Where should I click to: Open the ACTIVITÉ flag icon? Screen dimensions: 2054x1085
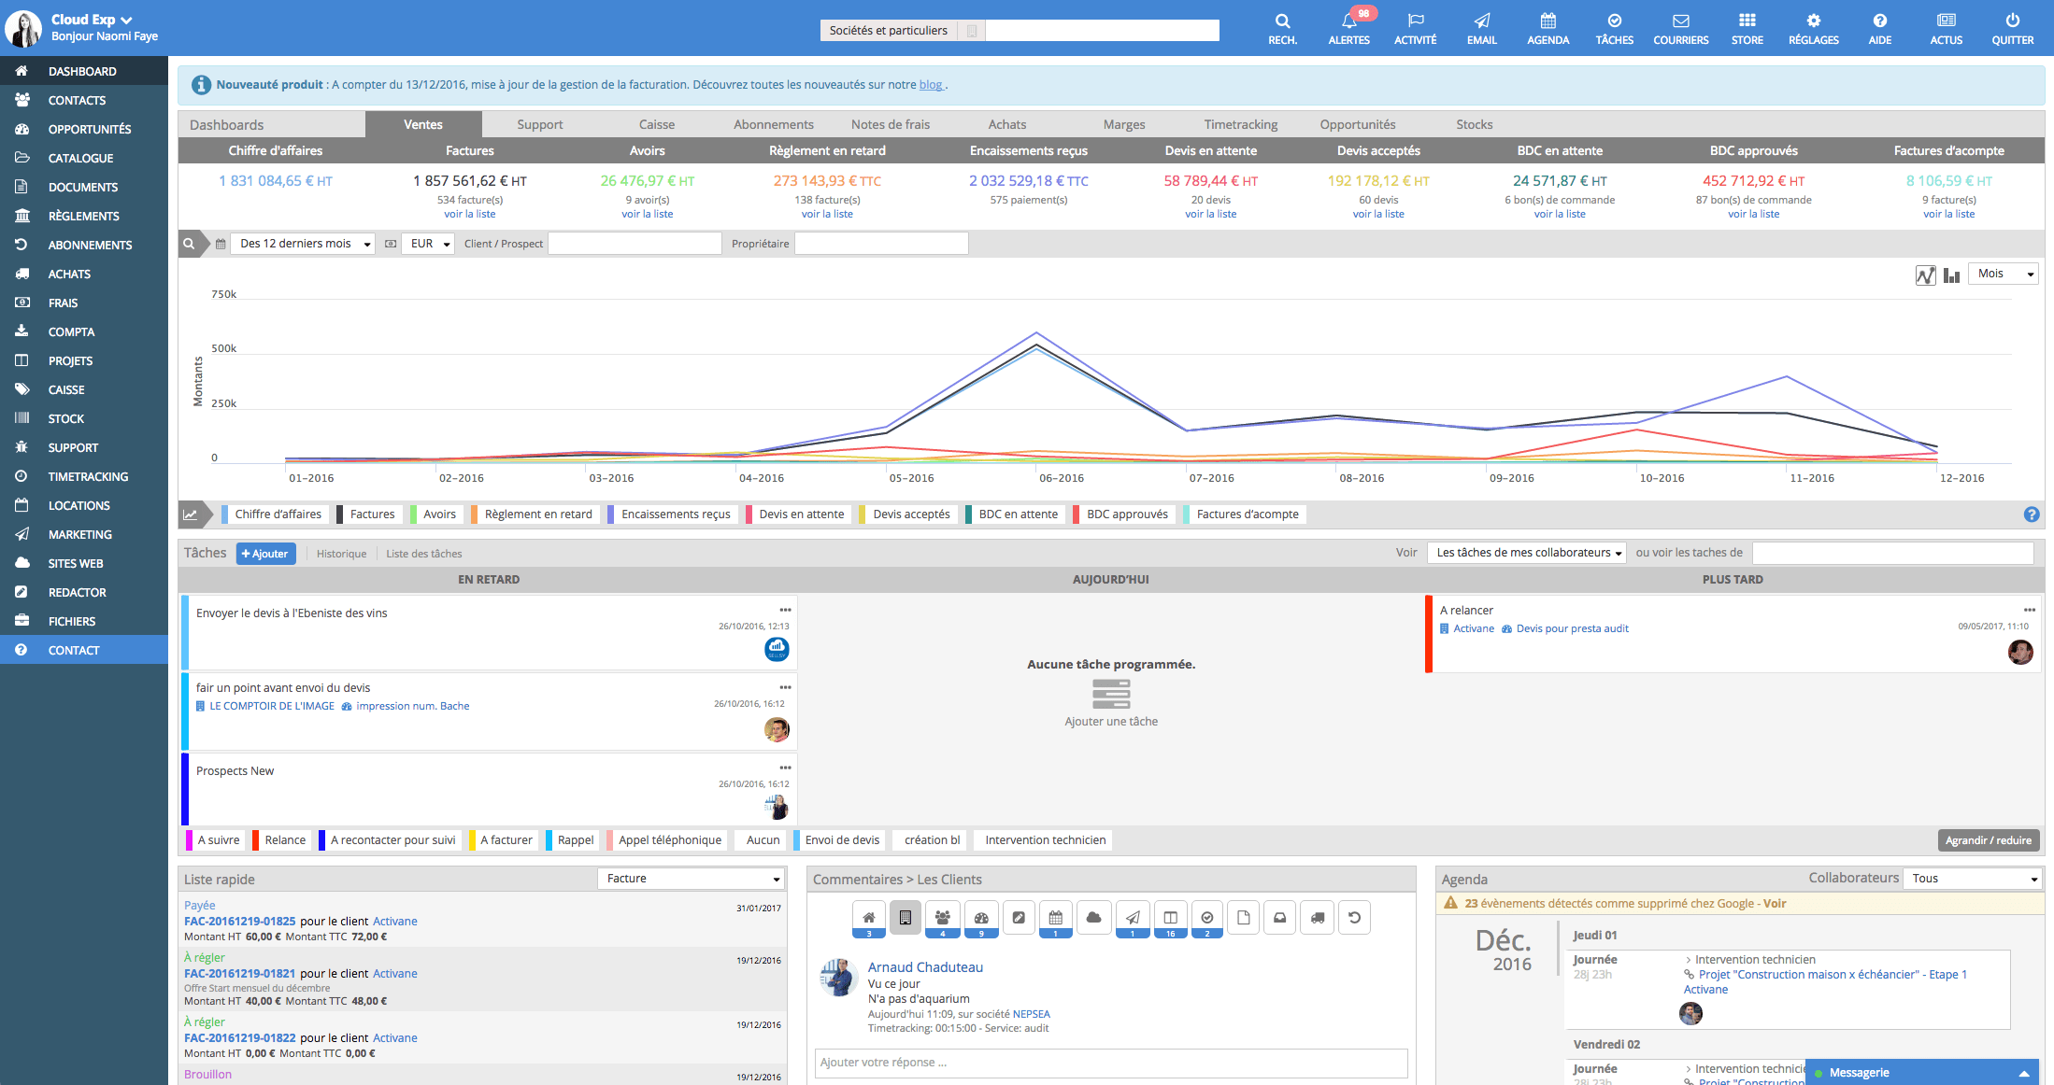1416,29
